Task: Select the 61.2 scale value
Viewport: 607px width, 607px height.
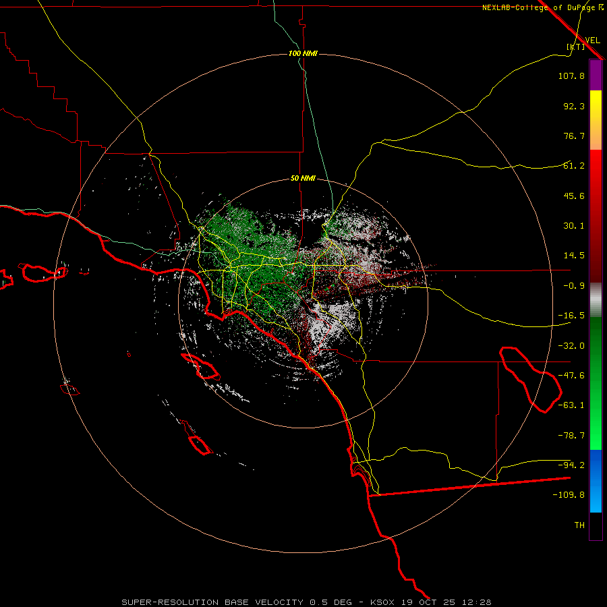Action: point(574,166)
